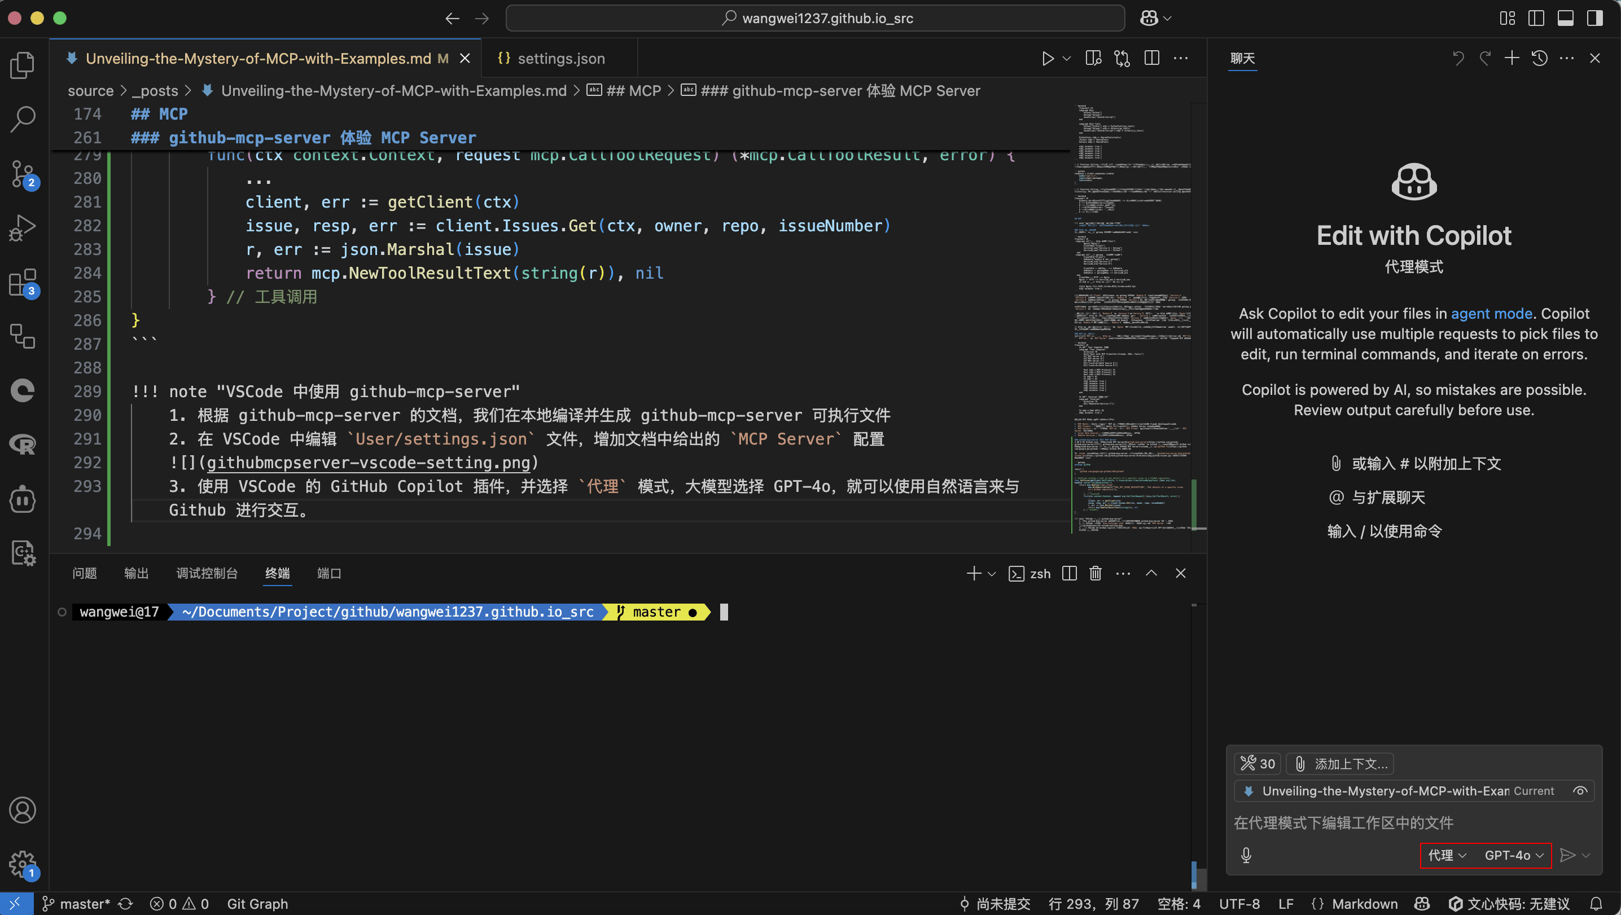The image size is (1621, 915).
Task: Show chat history in the Copilot panel
Action: click(1540, 59)
